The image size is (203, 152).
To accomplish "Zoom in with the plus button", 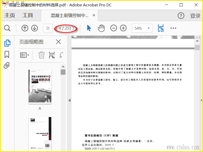I will tap(123, 28).
